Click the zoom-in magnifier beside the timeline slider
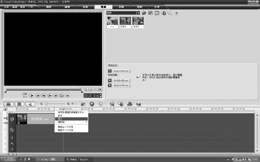 click(68, 104)
